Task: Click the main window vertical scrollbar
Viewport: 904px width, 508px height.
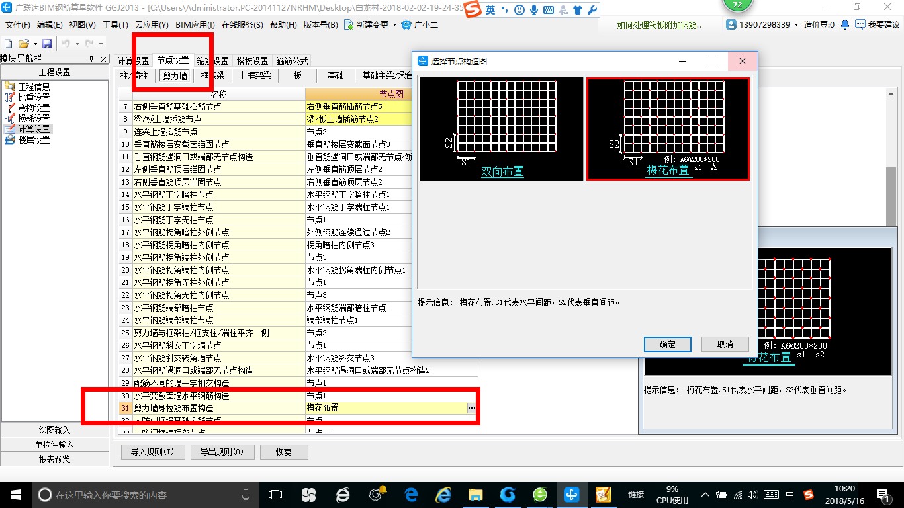Action: click(892, 196)
